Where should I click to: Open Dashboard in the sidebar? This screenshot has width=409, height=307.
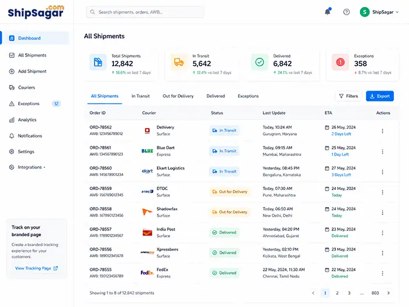point(35,38)
